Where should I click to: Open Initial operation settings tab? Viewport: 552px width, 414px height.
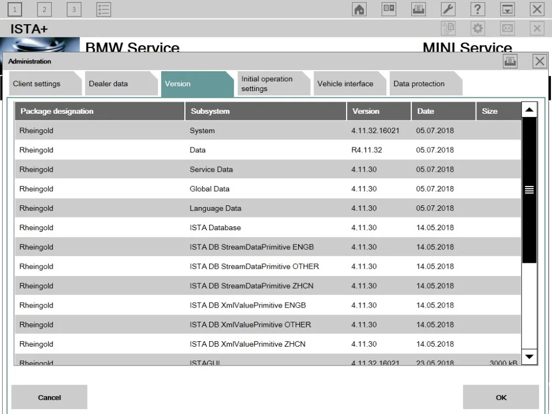(x=273, y=84)
